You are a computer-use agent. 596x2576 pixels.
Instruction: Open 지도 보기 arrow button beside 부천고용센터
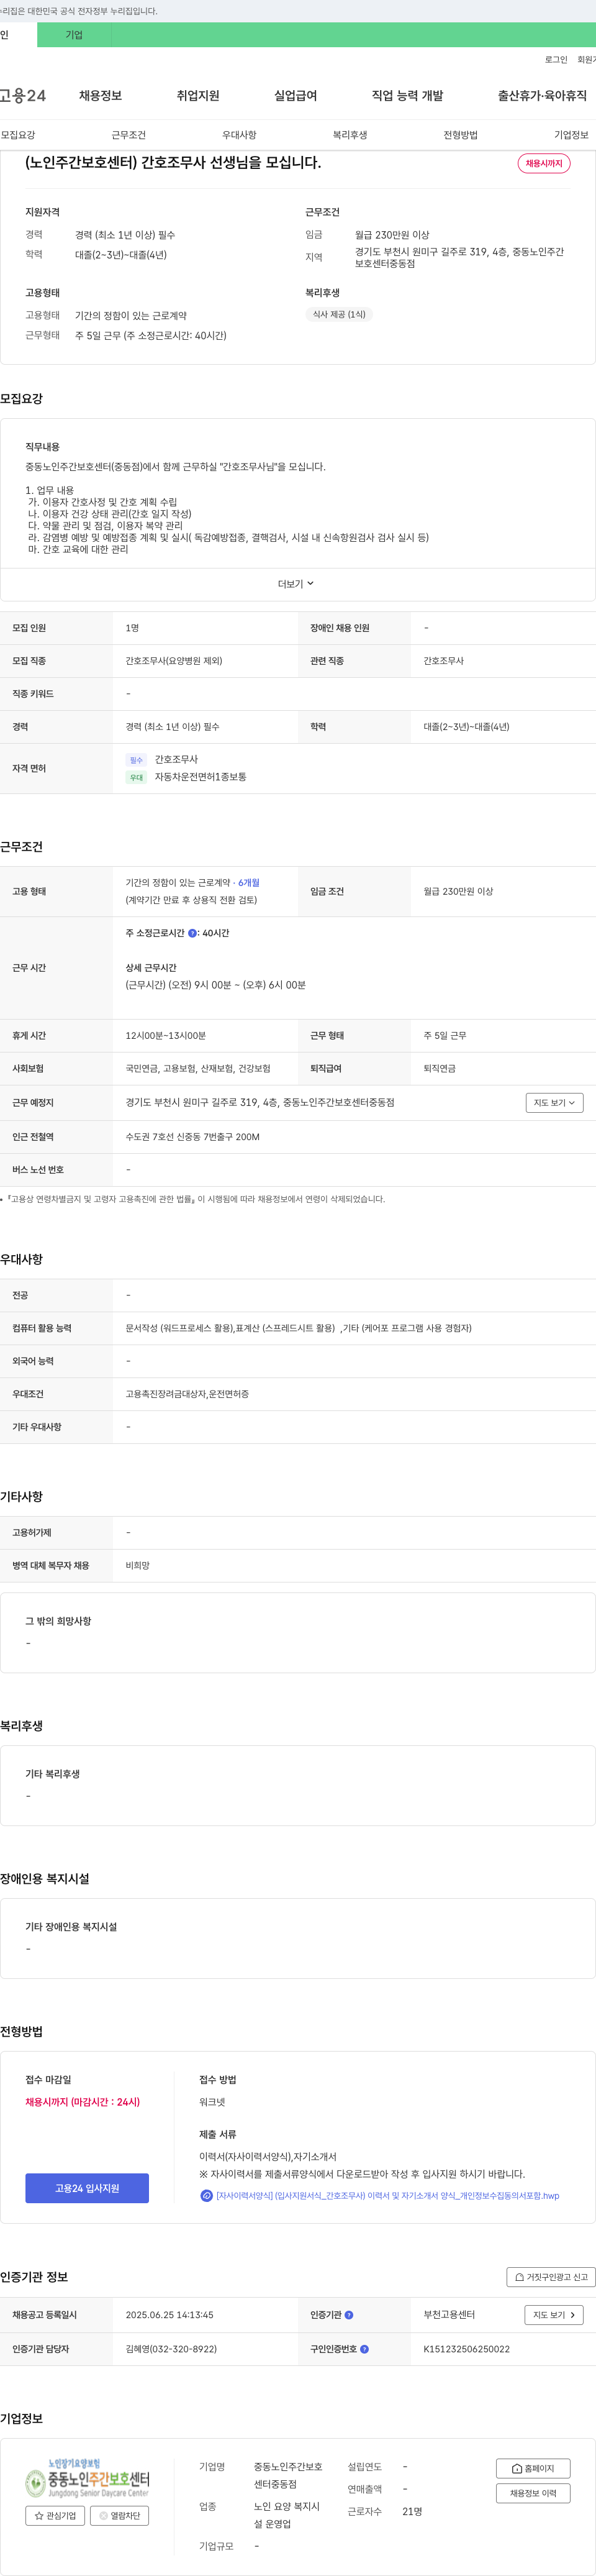click(x=554, y=2315)
